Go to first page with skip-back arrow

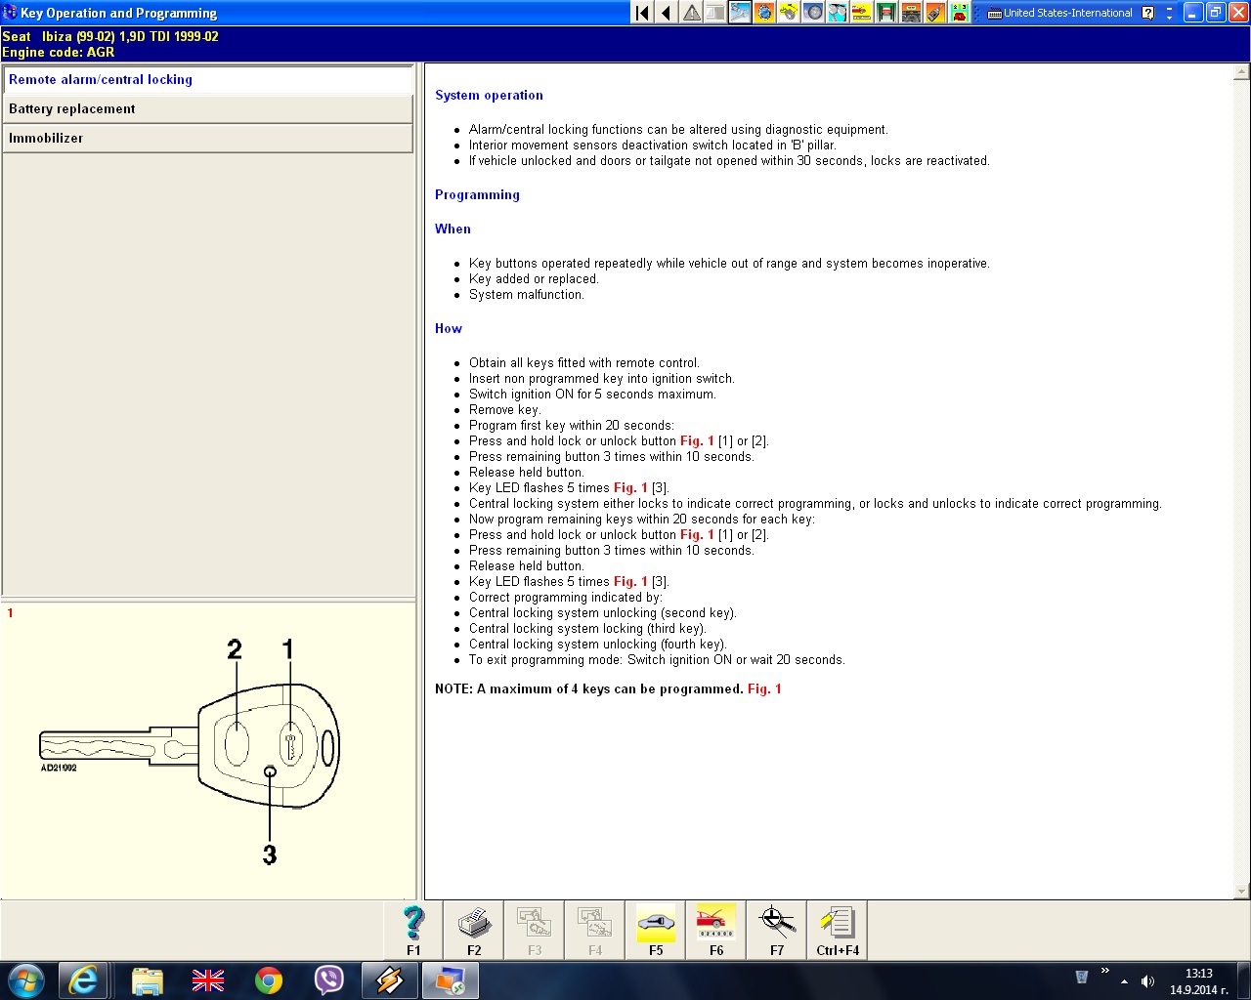(x=642, y=13)
